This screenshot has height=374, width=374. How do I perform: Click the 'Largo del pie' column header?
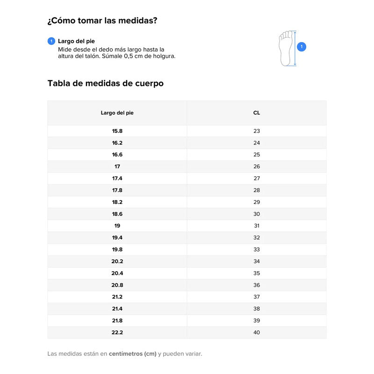click(117, 113)
